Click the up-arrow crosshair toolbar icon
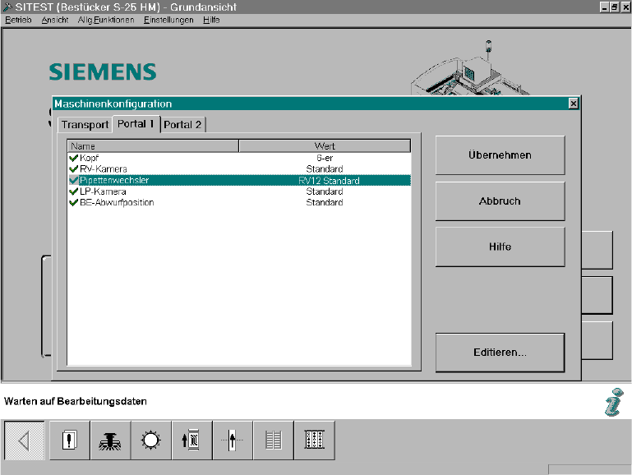The width and height of the screenshot is (632, 475). tap(233, 440)
